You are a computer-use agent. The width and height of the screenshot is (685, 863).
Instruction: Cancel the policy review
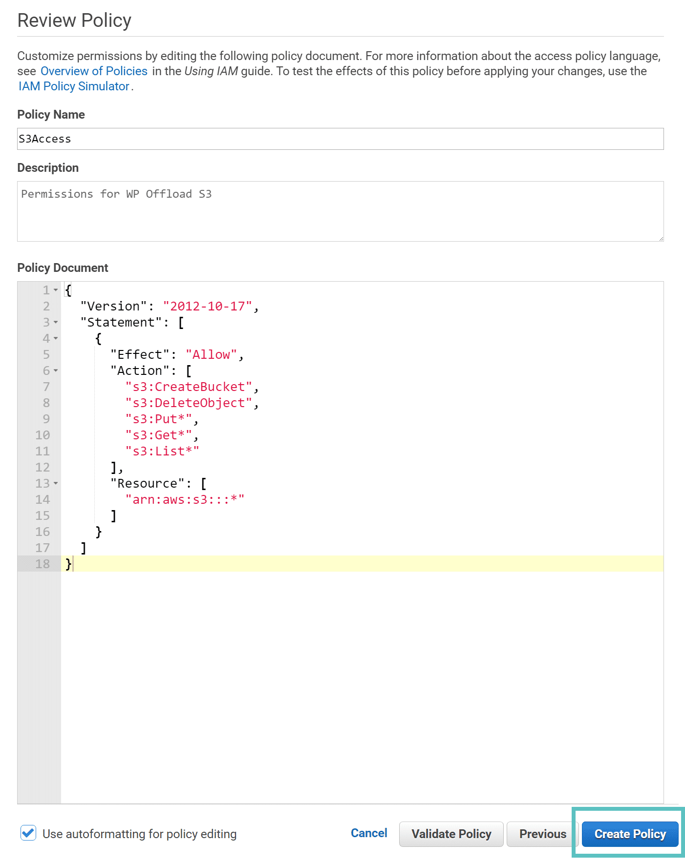369,833
